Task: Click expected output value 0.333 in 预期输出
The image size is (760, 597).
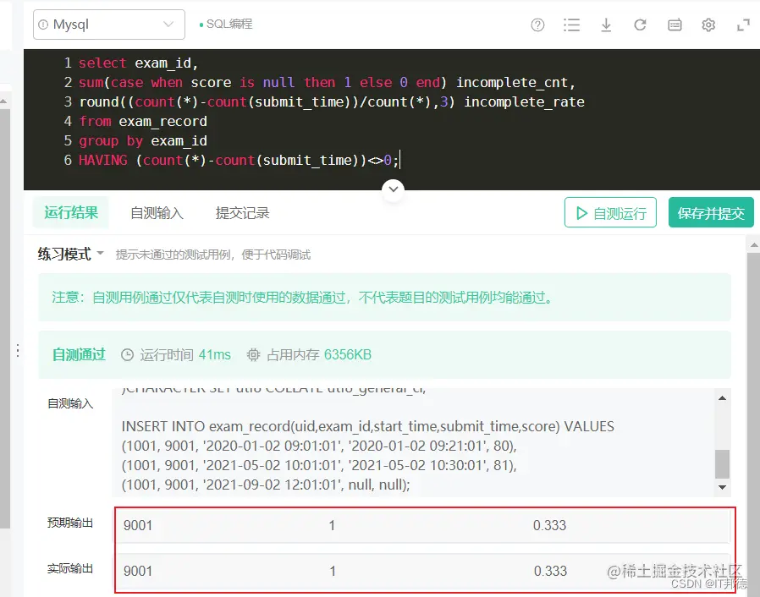Action: pos(549,525)
